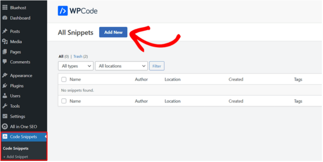Click the Posts pushpin icon

[5, 31]
